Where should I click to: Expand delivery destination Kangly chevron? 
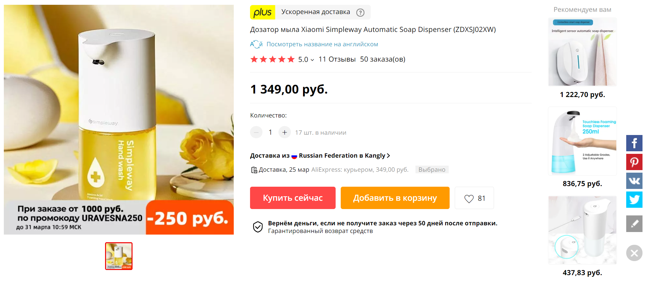(x=388, y=155)
